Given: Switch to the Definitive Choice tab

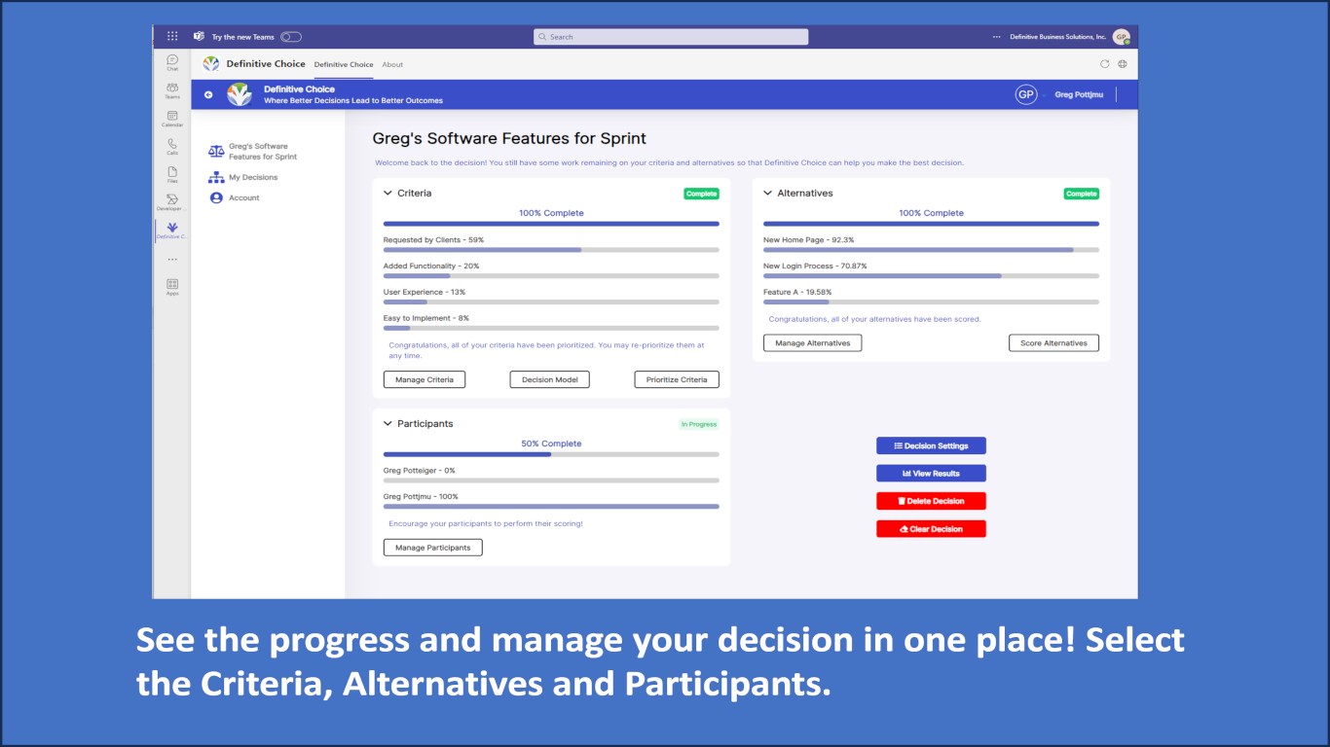Looking at the screenshot, I should tap(343, 64).
